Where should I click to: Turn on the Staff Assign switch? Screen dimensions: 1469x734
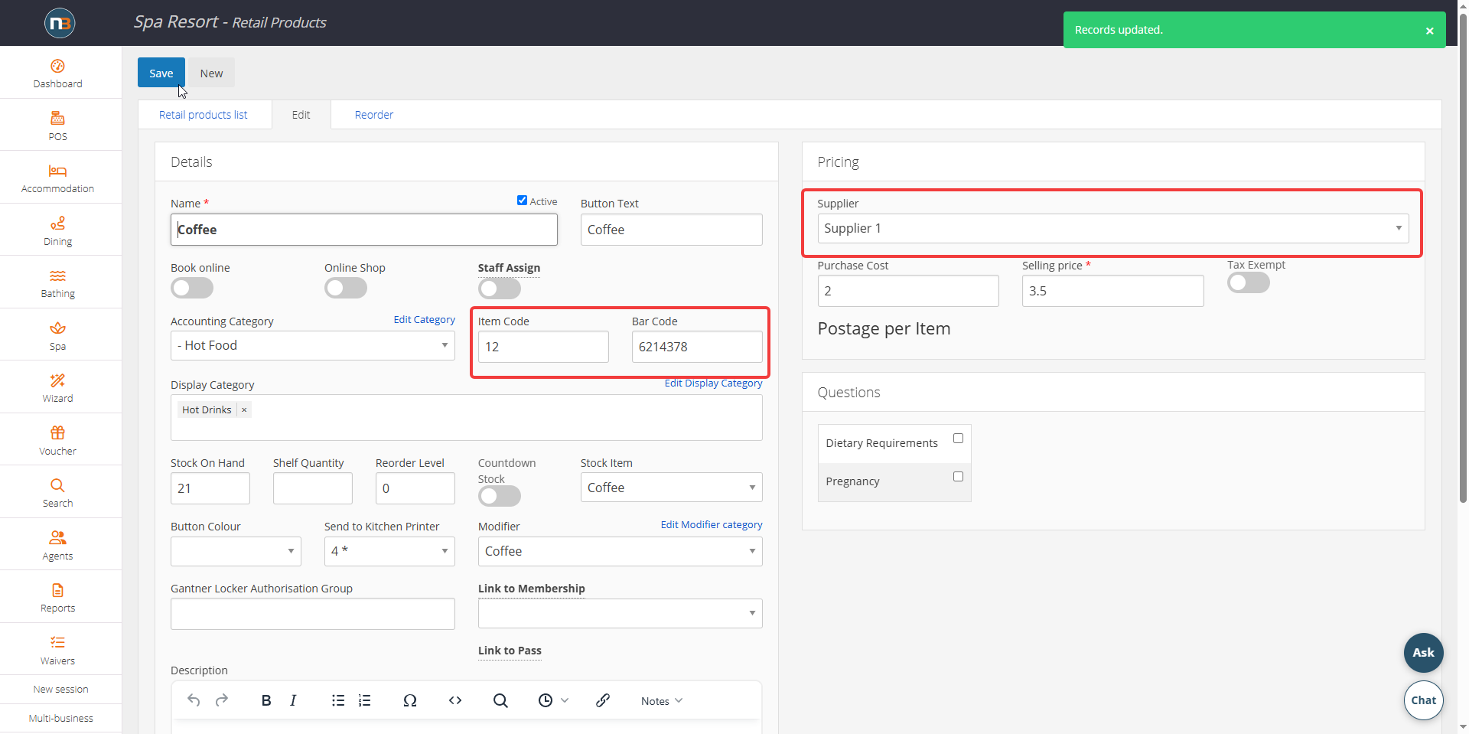tap(500, 289)
